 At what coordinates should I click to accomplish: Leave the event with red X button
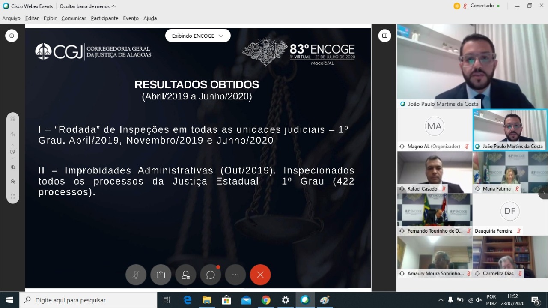(260, 275)
